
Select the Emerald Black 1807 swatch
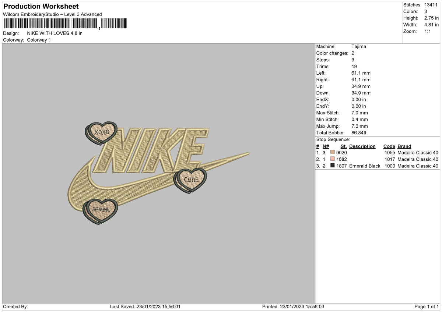click(332, 166)
